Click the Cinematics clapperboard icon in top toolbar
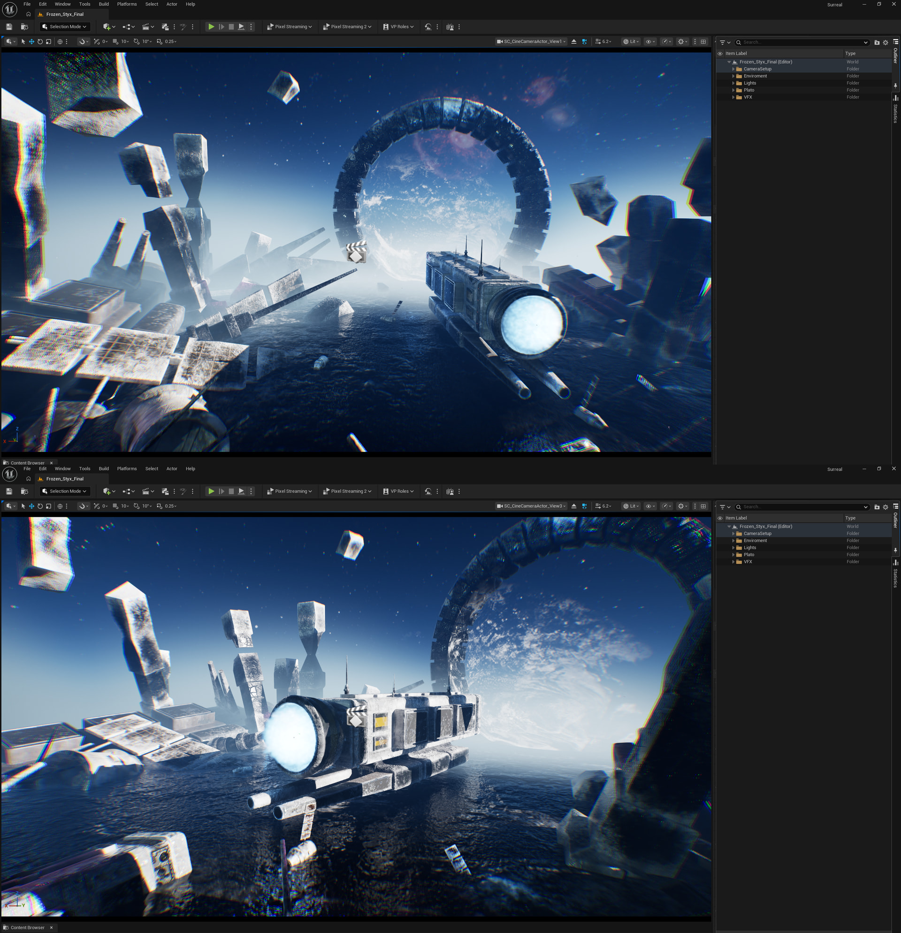 coord(146,27)
